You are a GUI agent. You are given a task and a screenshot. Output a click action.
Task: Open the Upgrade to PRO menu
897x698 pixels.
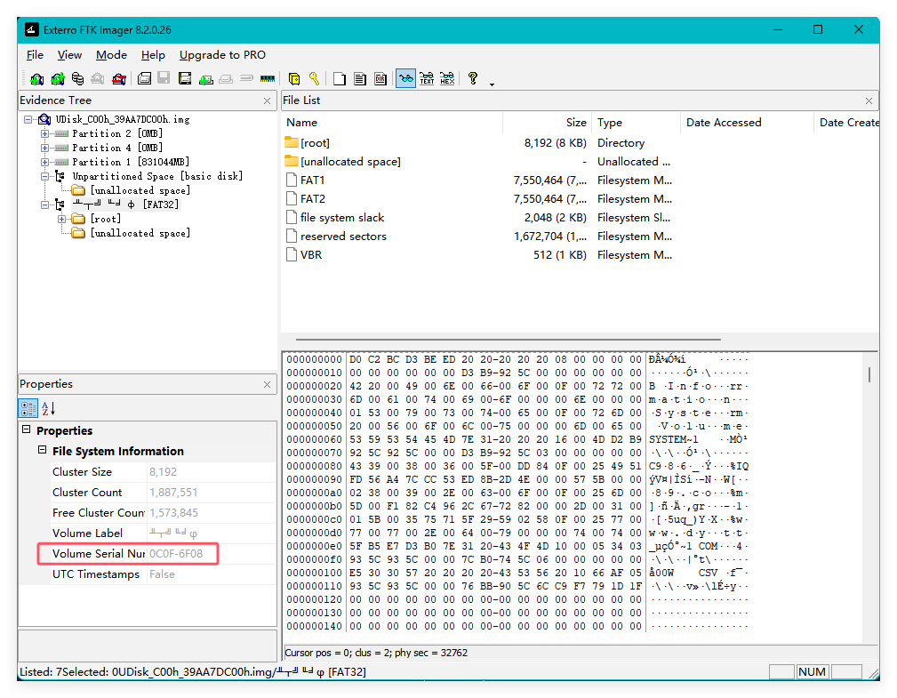coord(222,55)
